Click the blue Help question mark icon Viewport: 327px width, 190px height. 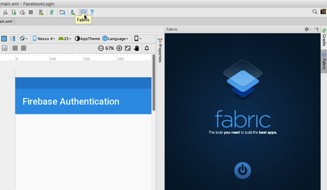92,12
